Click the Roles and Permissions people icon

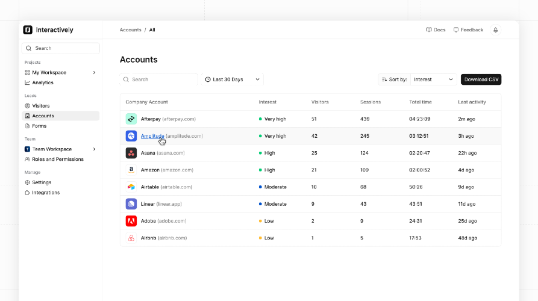[x=28, y=160]
